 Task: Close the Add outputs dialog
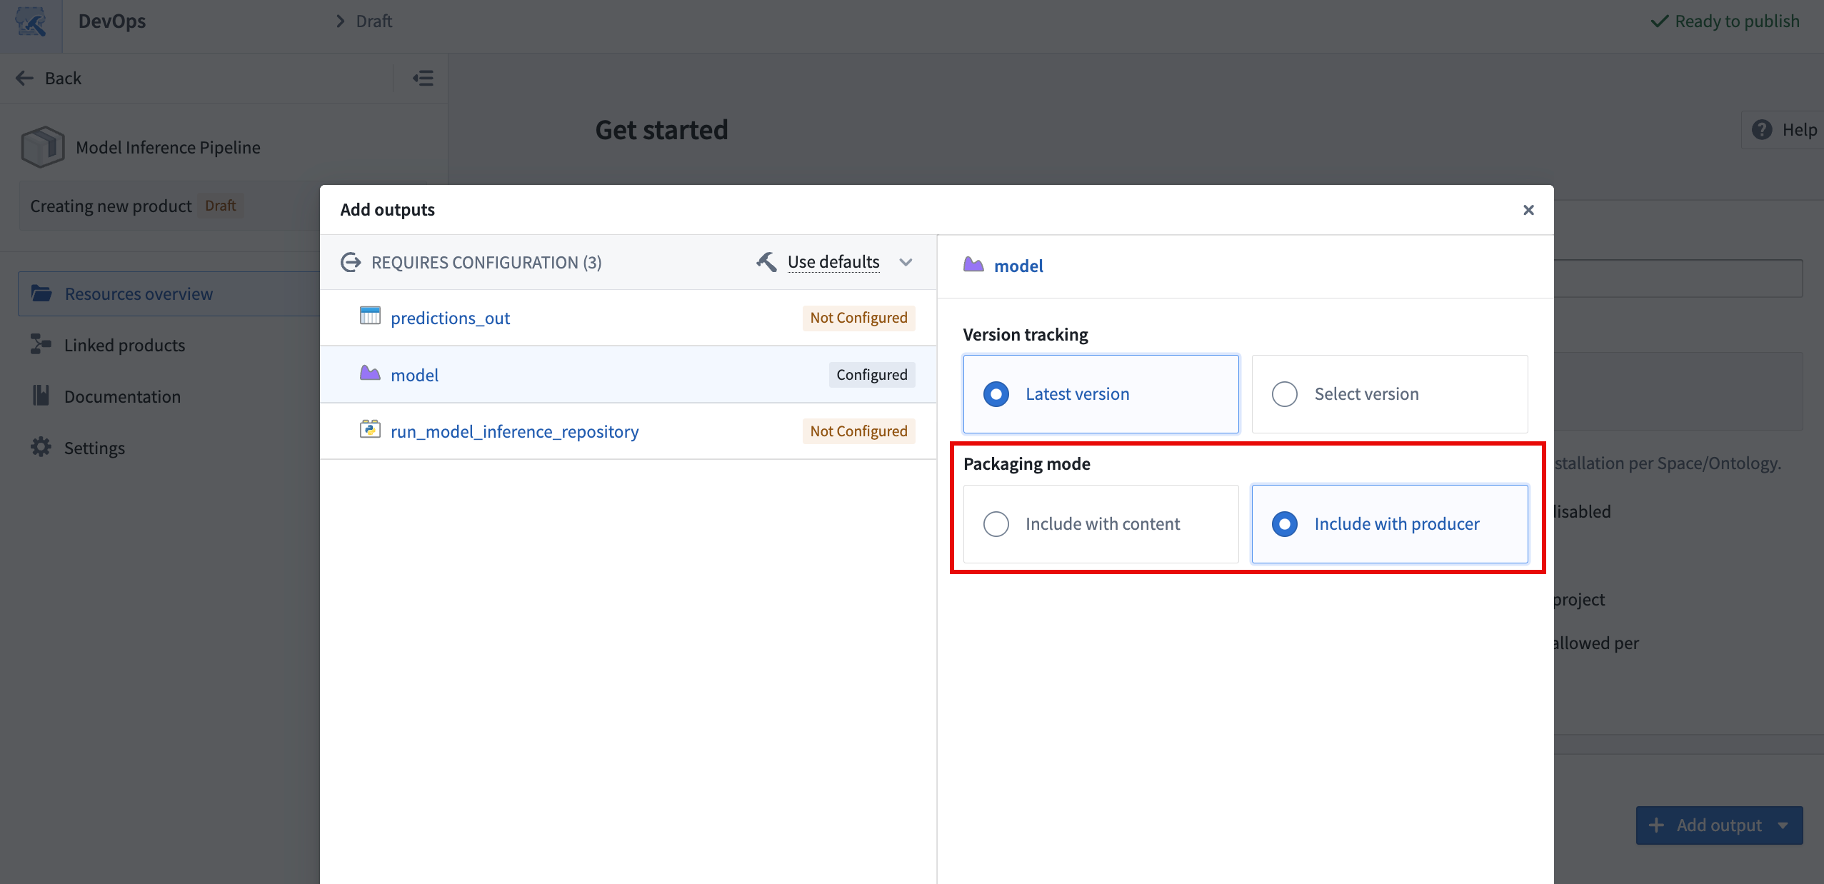pyautogui.click(x=1529, y=209)
